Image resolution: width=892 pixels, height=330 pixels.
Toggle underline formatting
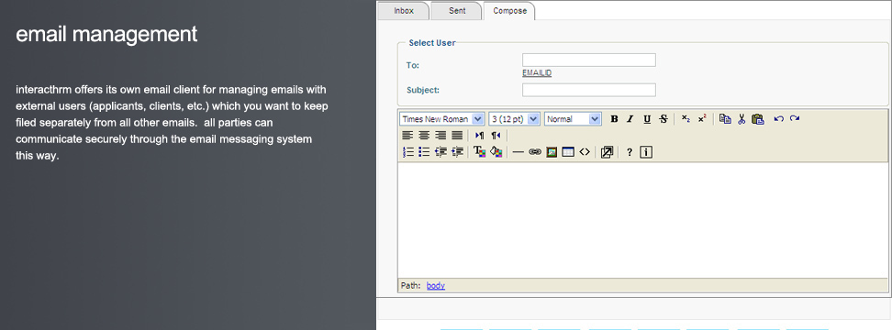pos(647,119)
